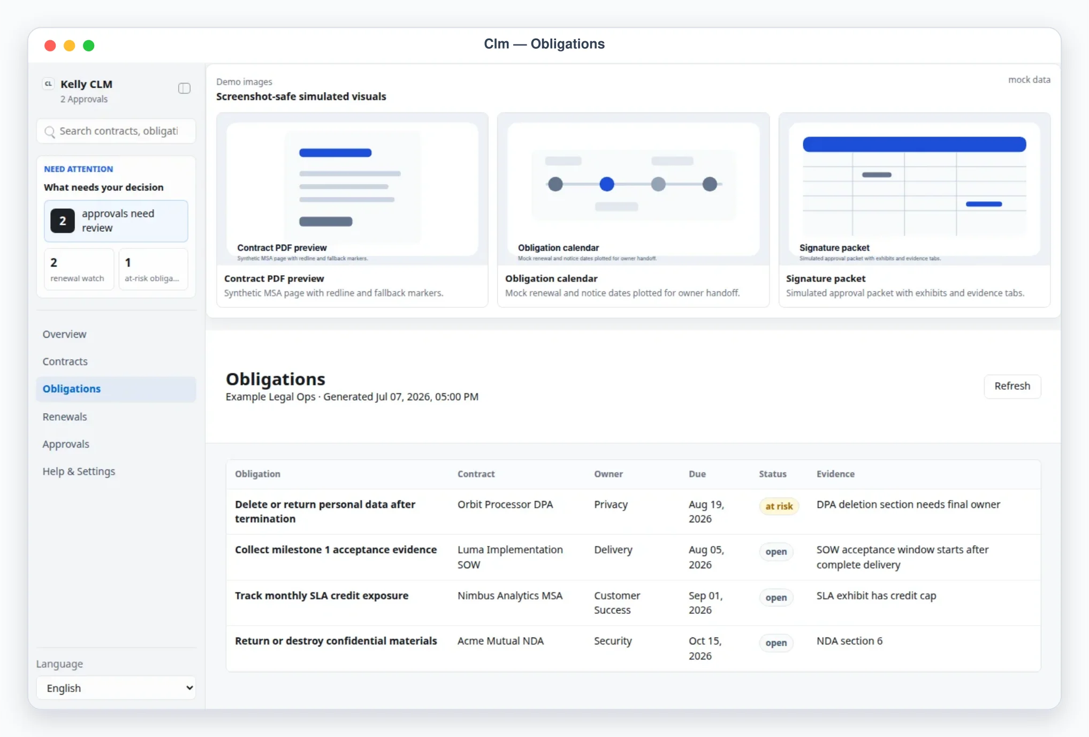Select the Return or destroy confidential materials row
The height and width of the screenshot is (737, 1089).
click(633, 648)
